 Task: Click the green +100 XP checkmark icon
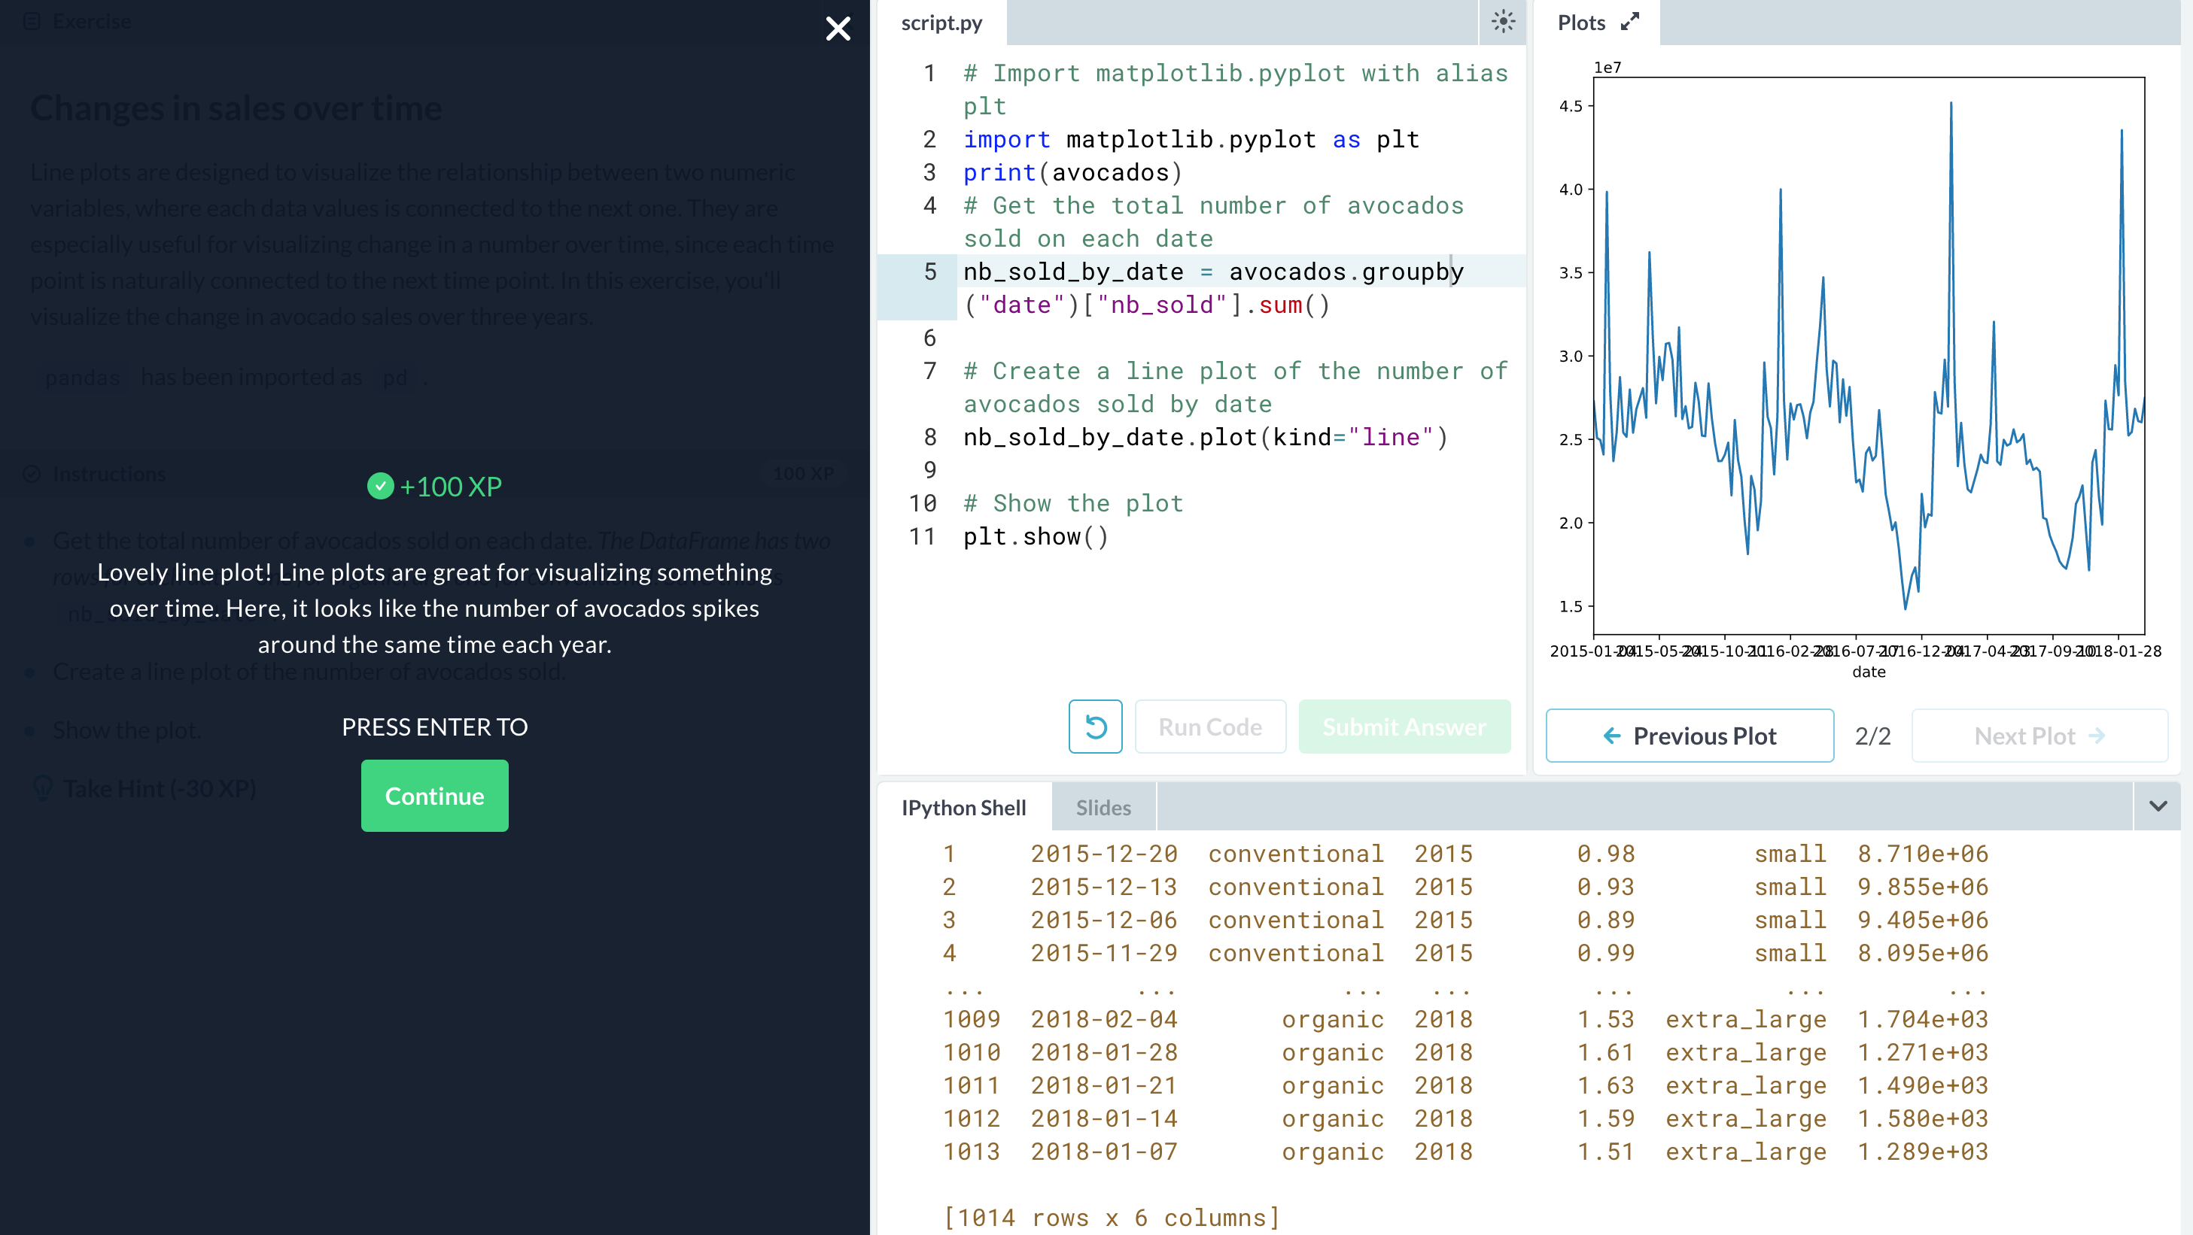[380, 486]
